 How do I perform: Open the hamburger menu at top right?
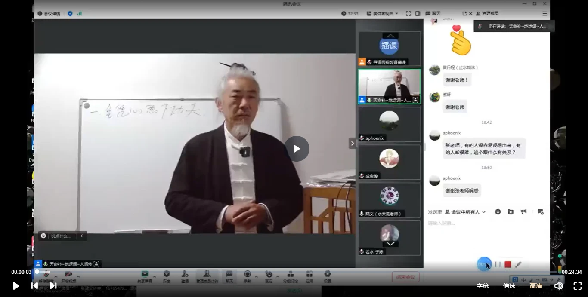(x=545, y=14)
